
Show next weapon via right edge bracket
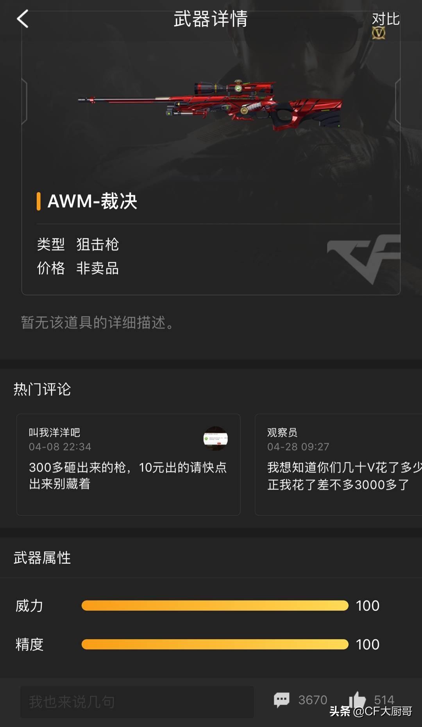(398, 101)
